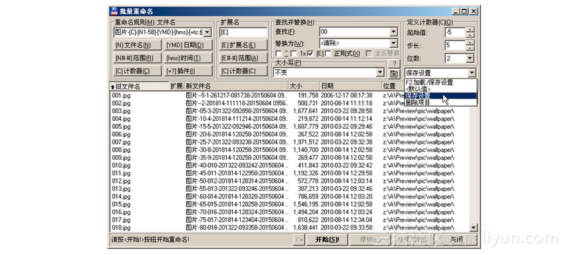Insert [N] 文件名 placeholder
The height and width of the screenshot is (255, 566).
point(137,45)
